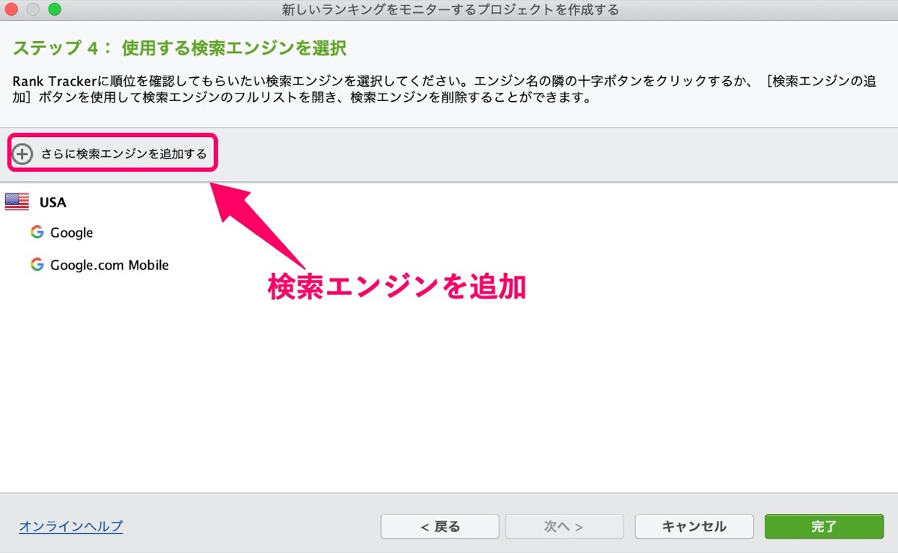
Task: Cancel the wizard with キャンセル
Action: (x=694, y=526)
